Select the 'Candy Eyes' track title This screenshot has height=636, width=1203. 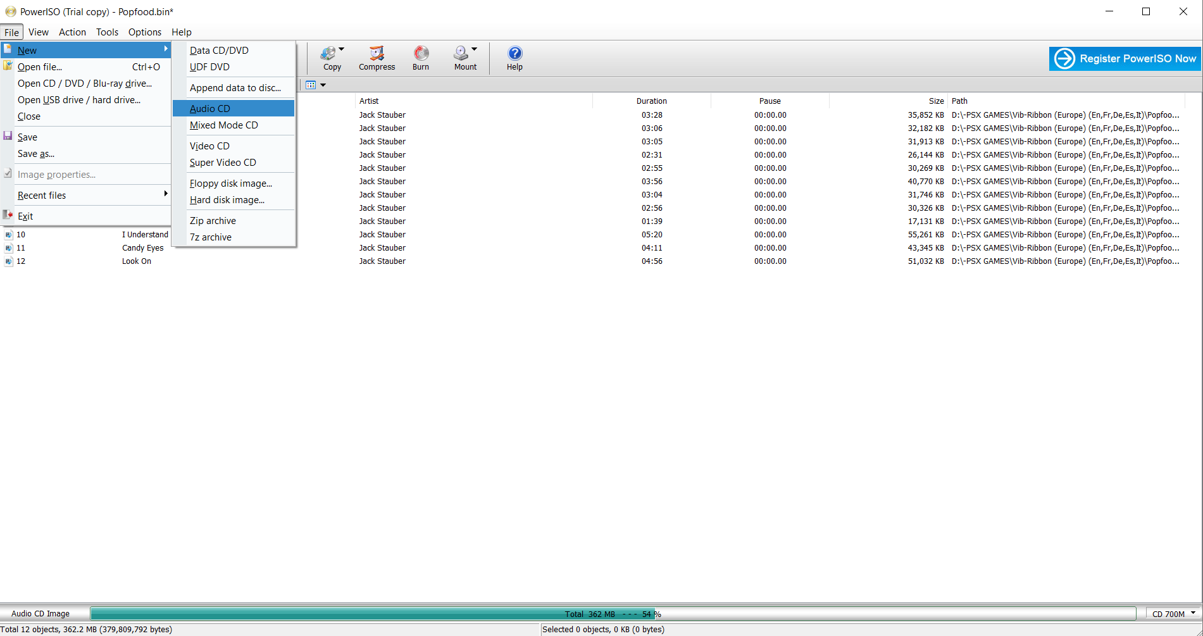[143, 248]
